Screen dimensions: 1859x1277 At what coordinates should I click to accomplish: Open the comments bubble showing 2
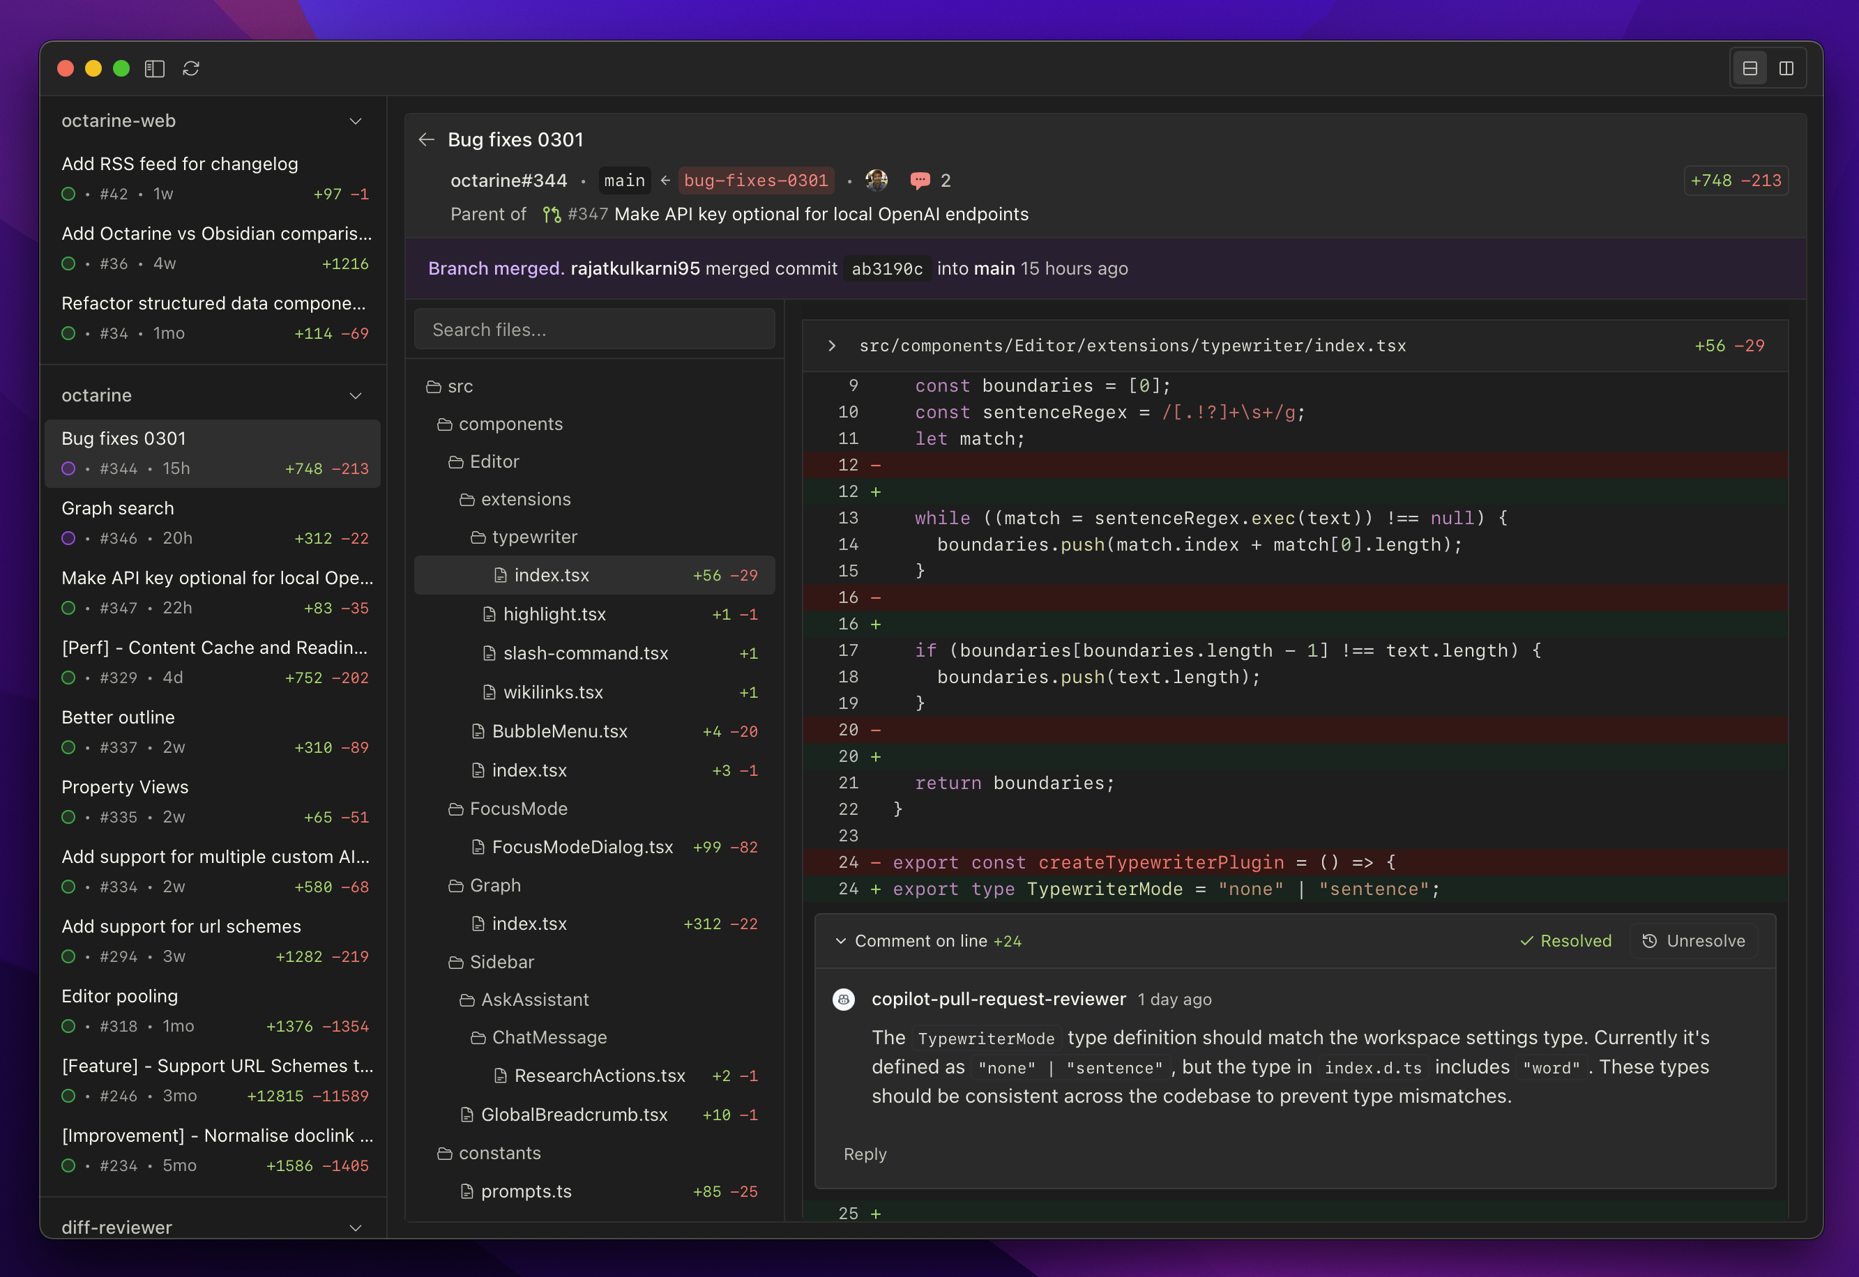pyautogui.click(x=922, y=180)
